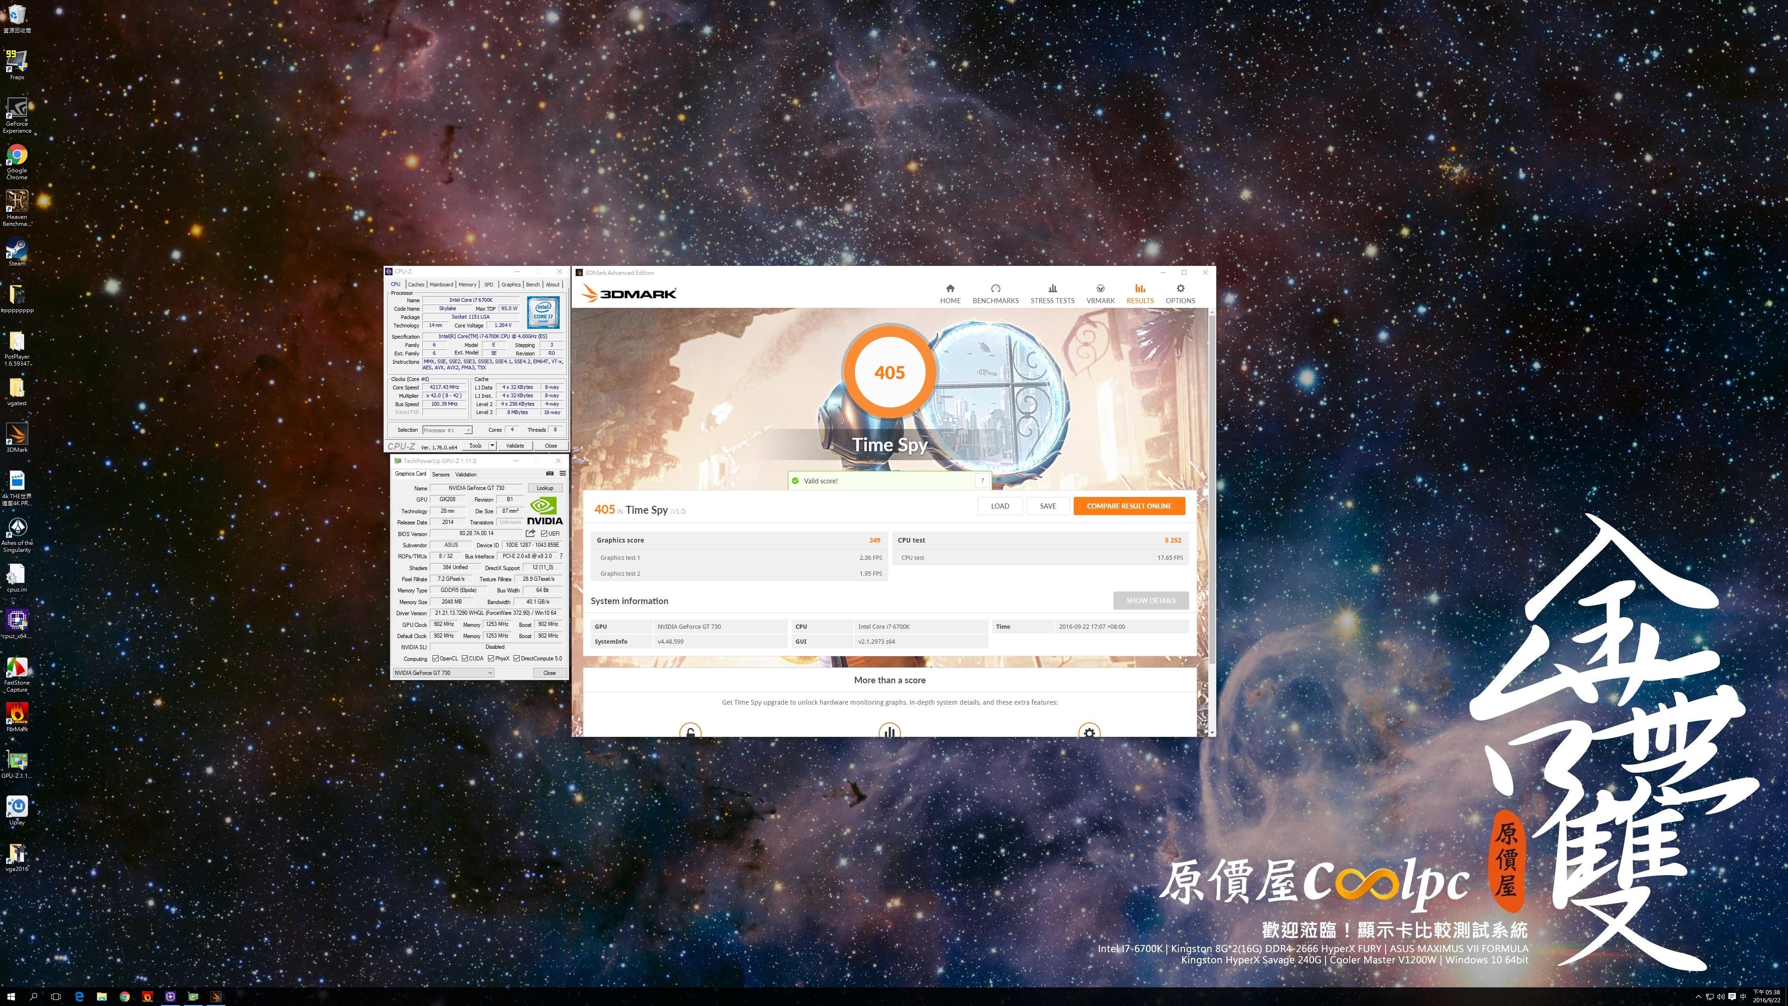
Task: Click the SAVE button in 3DMark
Action: tap(1048, 506)
